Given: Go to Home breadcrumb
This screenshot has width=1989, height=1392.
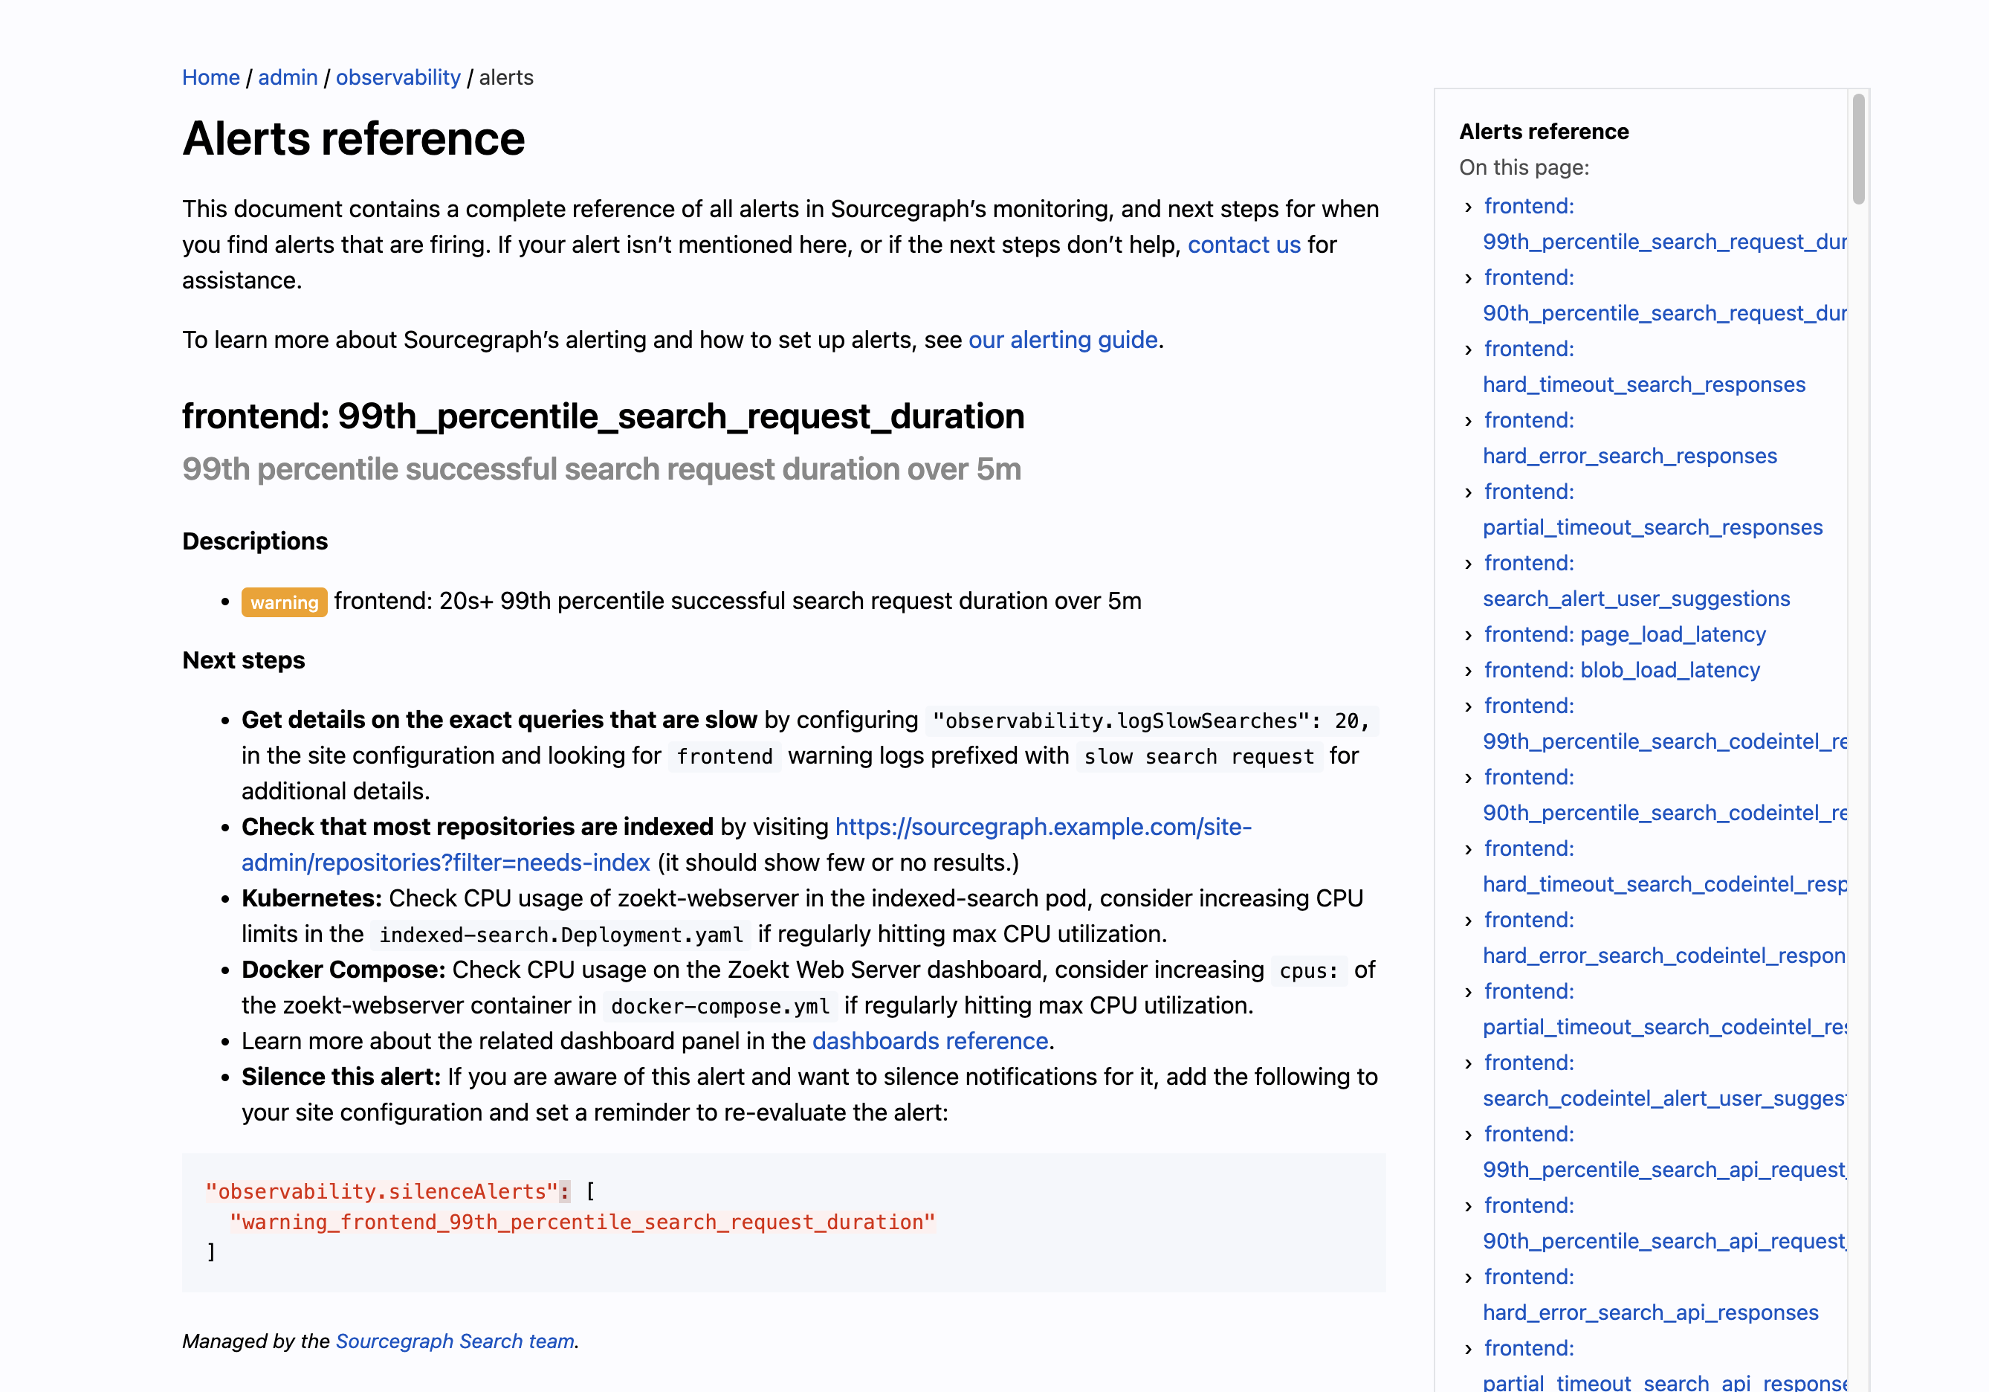Looking at the screenshot, I should click(x=210, y=77).
